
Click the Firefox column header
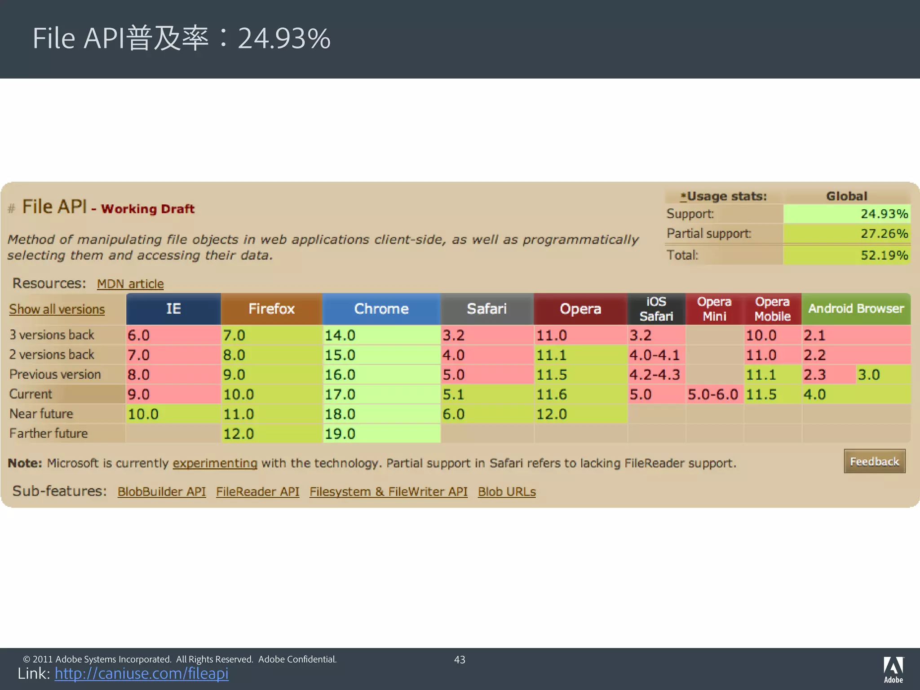271,309
